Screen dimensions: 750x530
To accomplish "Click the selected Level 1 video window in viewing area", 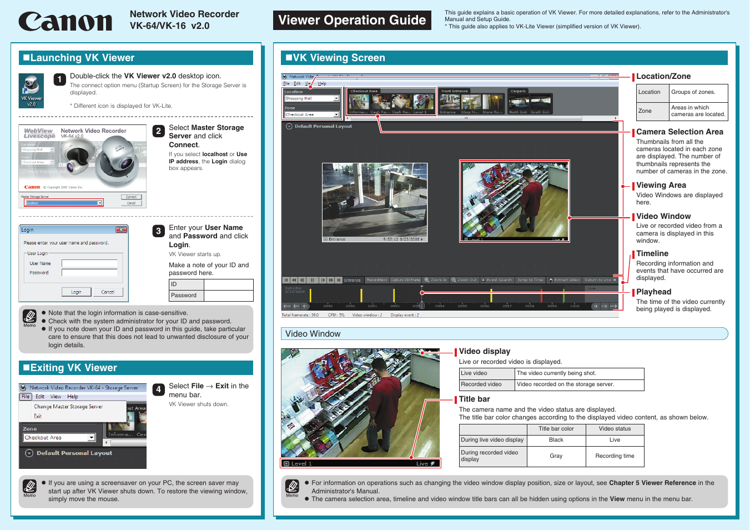I will pos(515,201).
